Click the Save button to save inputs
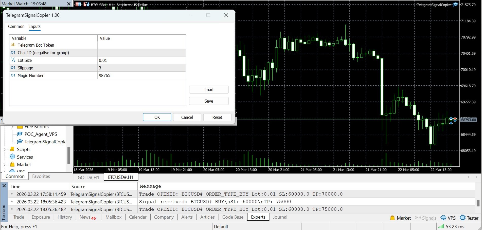Viewport: 482px width, 230px height. pyautogui.click(x=209, y=101)
